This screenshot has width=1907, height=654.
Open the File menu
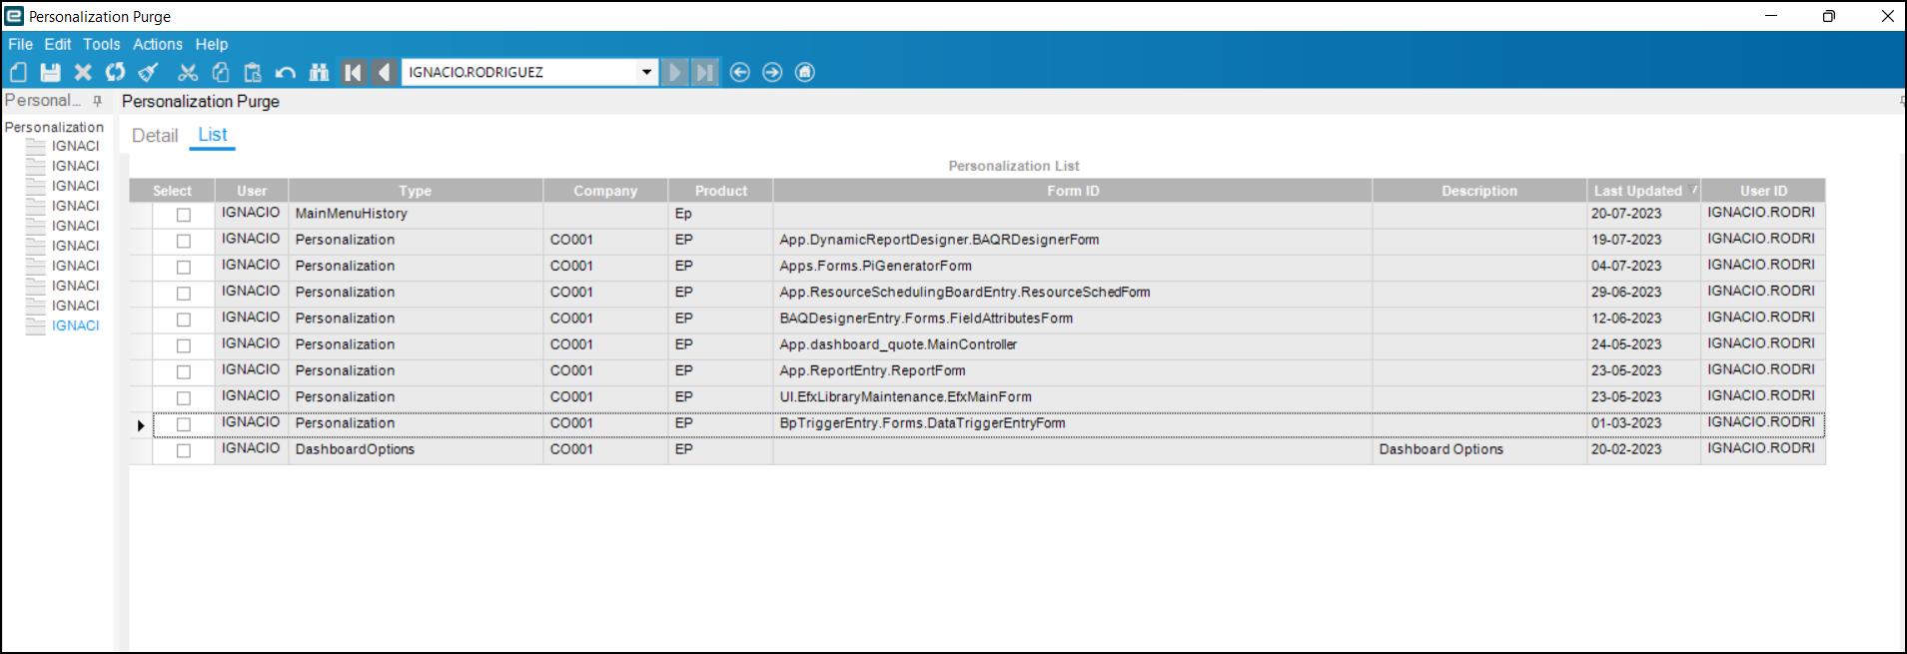click(x=20, y=44)
